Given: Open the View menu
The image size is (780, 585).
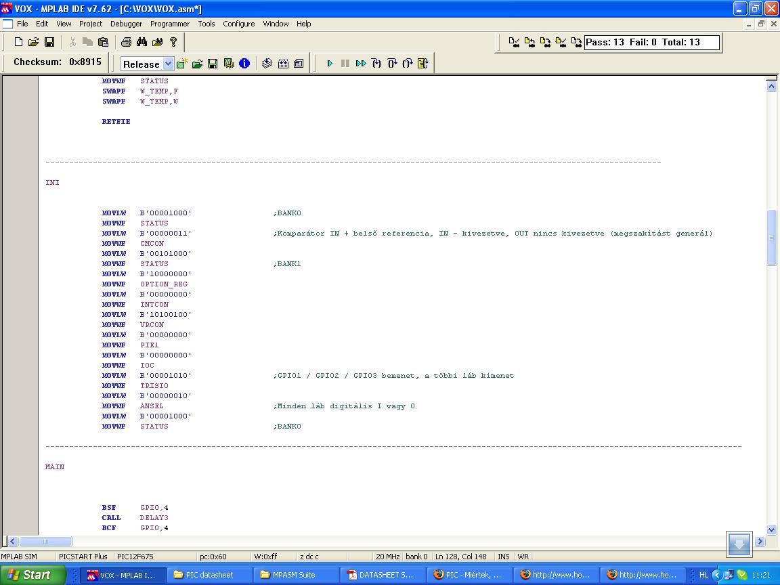Looking at the screenshot, I should [x=64, y=24].
